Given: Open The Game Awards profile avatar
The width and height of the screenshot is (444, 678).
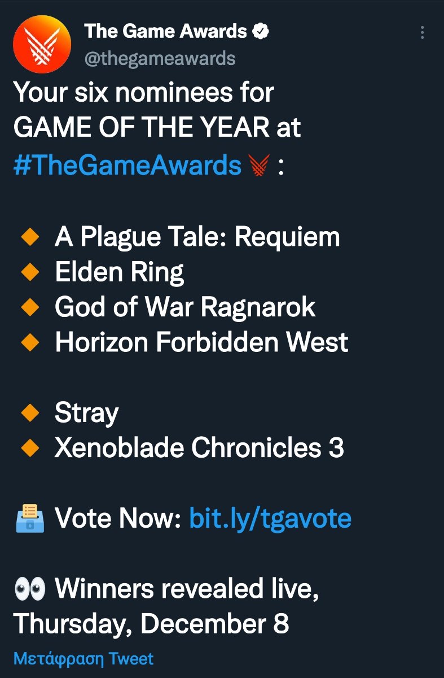Looking at the screenshot, I should pyautogui.click(x=42, y=44).
